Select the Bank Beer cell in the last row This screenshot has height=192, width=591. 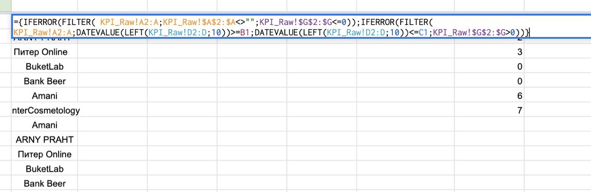(x=45, y=184)
